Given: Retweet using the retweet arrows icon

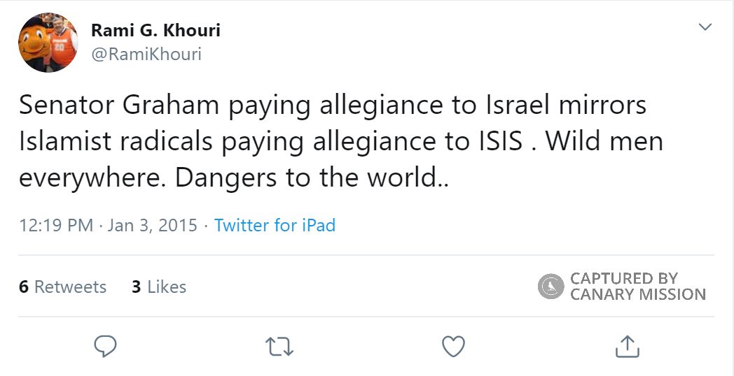Looking at the screenshot, I should [279, 347].
